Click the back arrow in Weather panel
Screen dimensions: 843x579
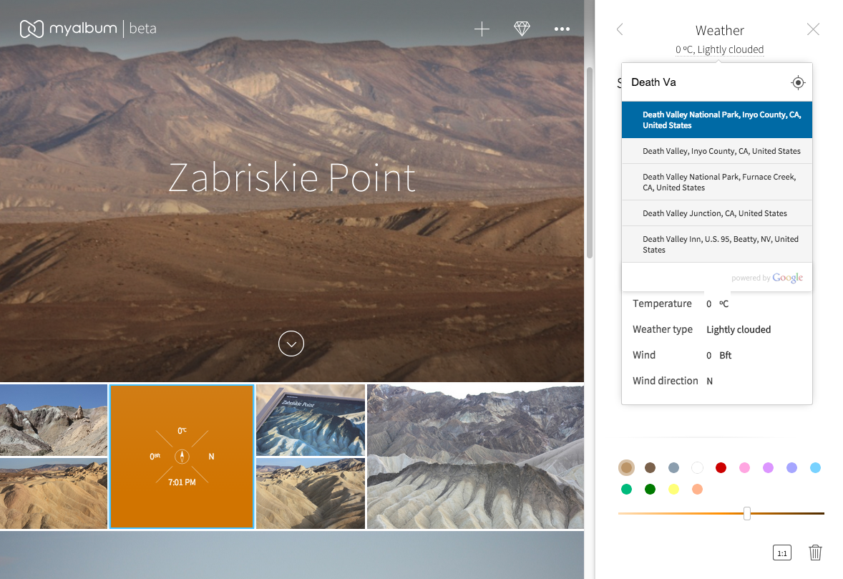coord(620,29)
